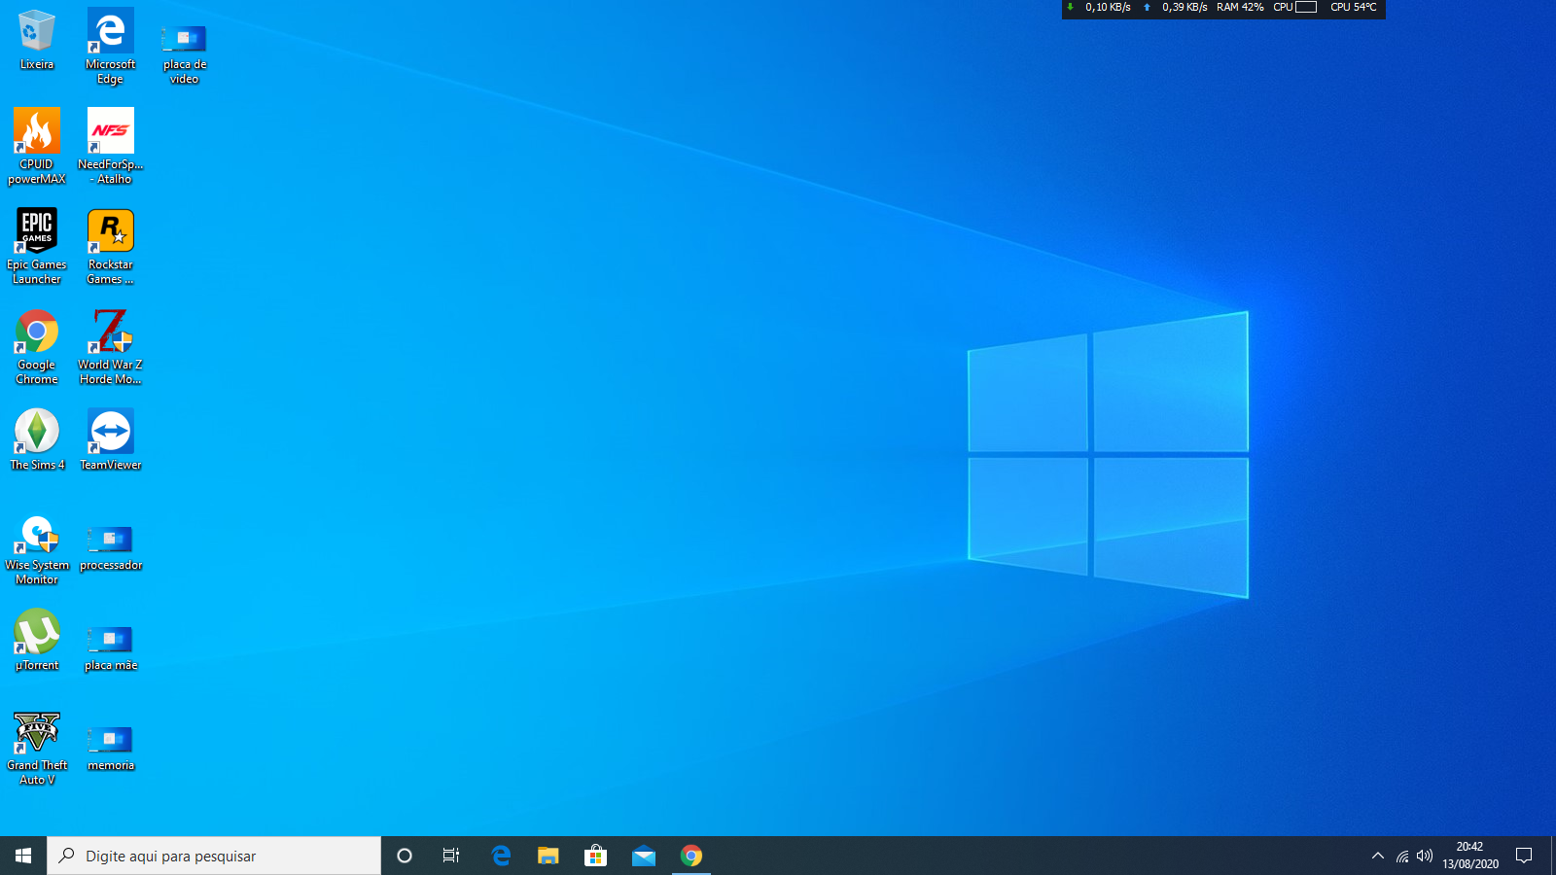Launch Edge from the taskbar
Image resolution: width=1556 pixels, height=875 pixels.
[501, 856]
